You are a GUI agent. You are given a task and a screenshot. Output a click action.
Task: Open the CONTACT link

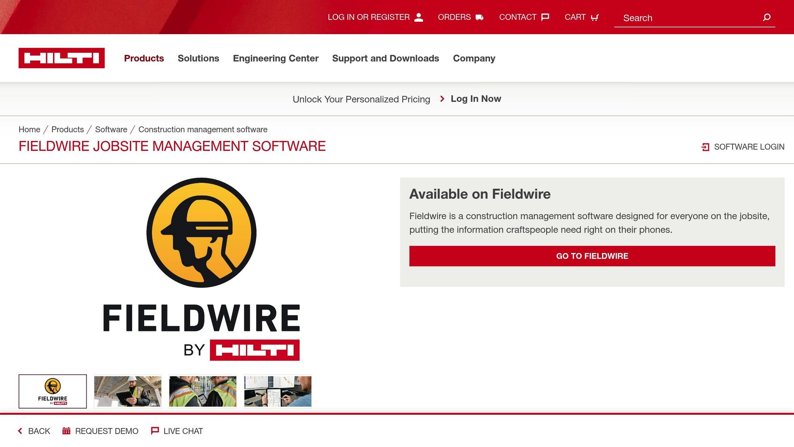click(518, 17)
